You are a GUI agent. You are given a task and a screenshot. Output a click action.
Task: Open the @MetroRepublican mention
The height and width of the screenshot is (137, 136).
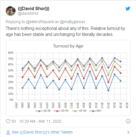coord(43,22)
